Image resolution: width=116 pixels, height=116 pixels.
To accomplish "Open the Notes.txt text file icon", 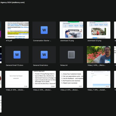I will pyautogui.click(x=71, y=55).
